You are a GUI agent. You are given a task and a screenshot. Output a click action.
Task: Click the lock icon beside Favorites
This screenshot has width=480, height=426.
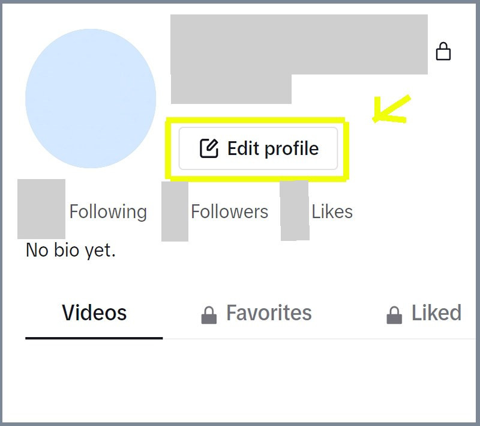(x=208, y=314)
